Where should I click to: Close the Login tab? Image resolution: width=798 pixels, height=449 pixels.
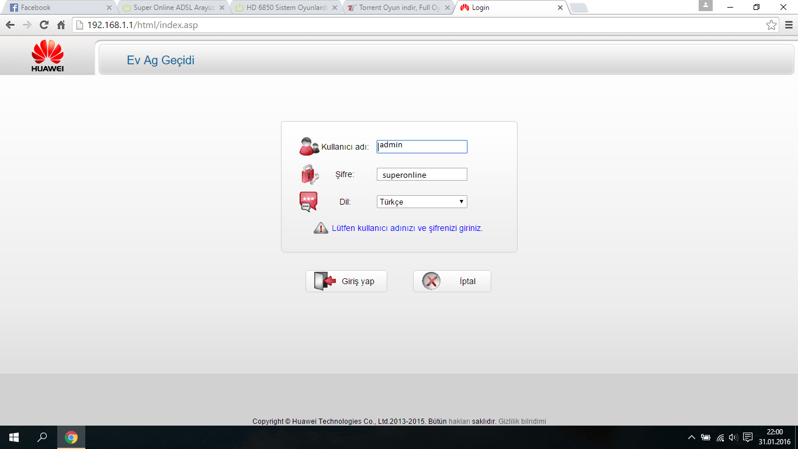coord(560,8)
